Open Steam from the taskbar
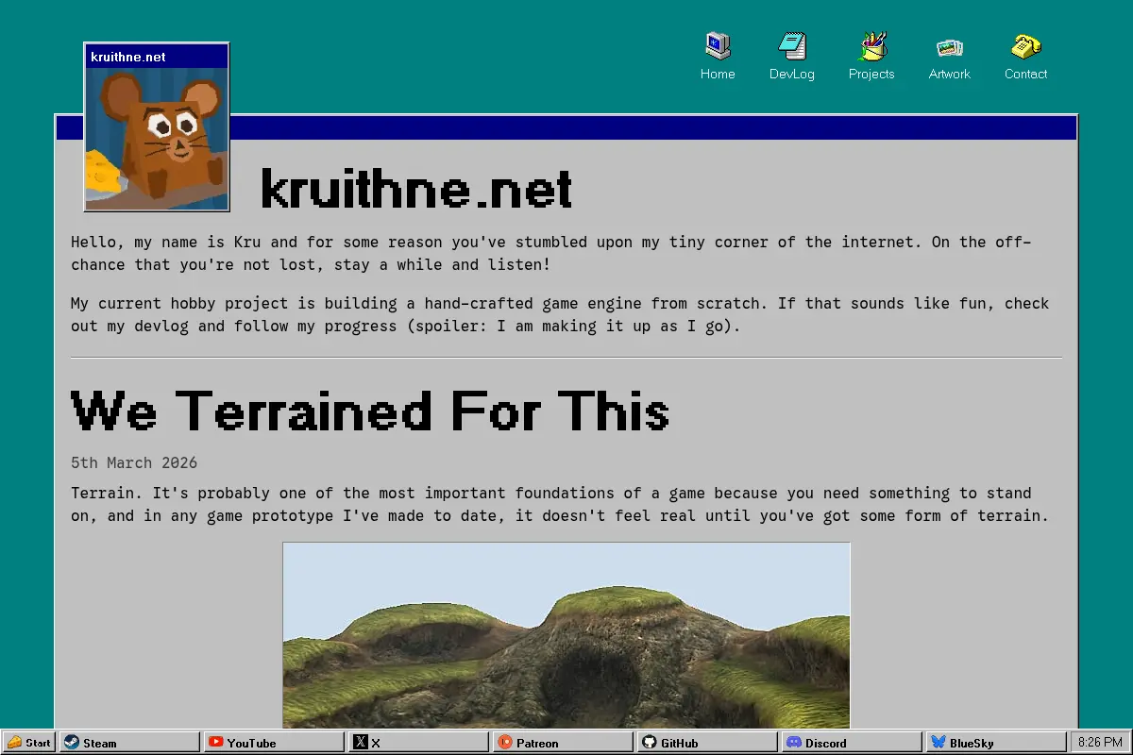The height and width of the screenshot is (755, 1133). pos(130,743)
